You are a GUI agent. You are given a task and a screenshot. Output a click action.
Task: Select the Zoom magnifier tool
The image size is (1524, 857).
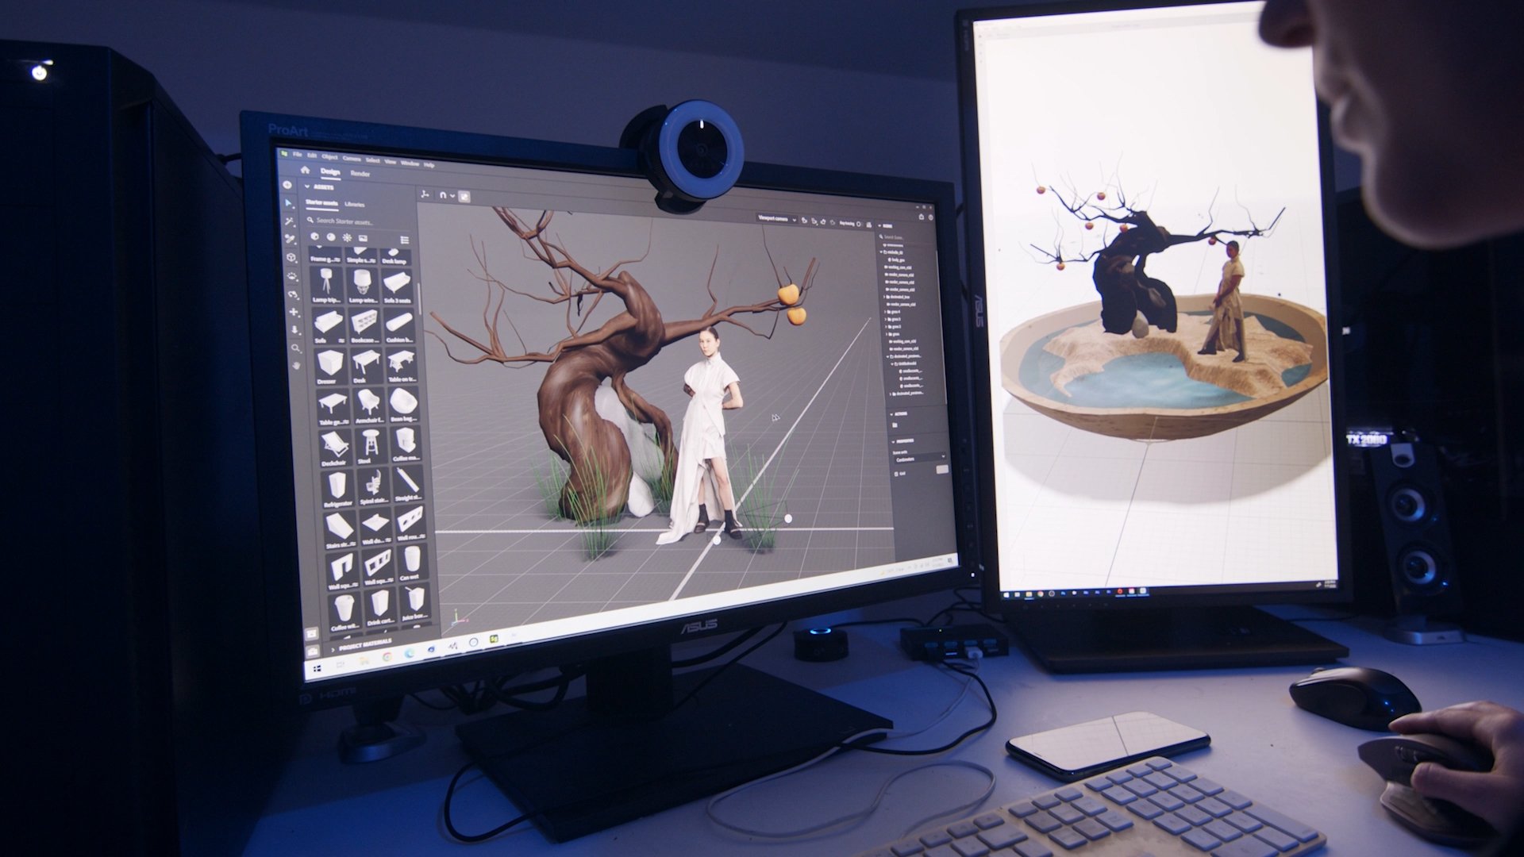click(295, 348)
